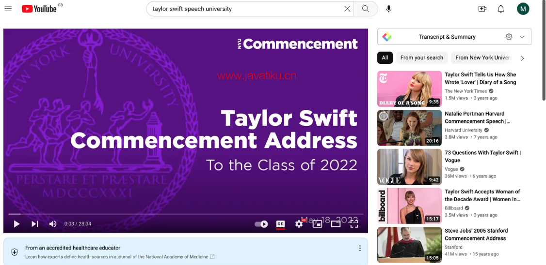Open the notifications bell
Screen dimensions: 546x265
(x=501, y=9)
